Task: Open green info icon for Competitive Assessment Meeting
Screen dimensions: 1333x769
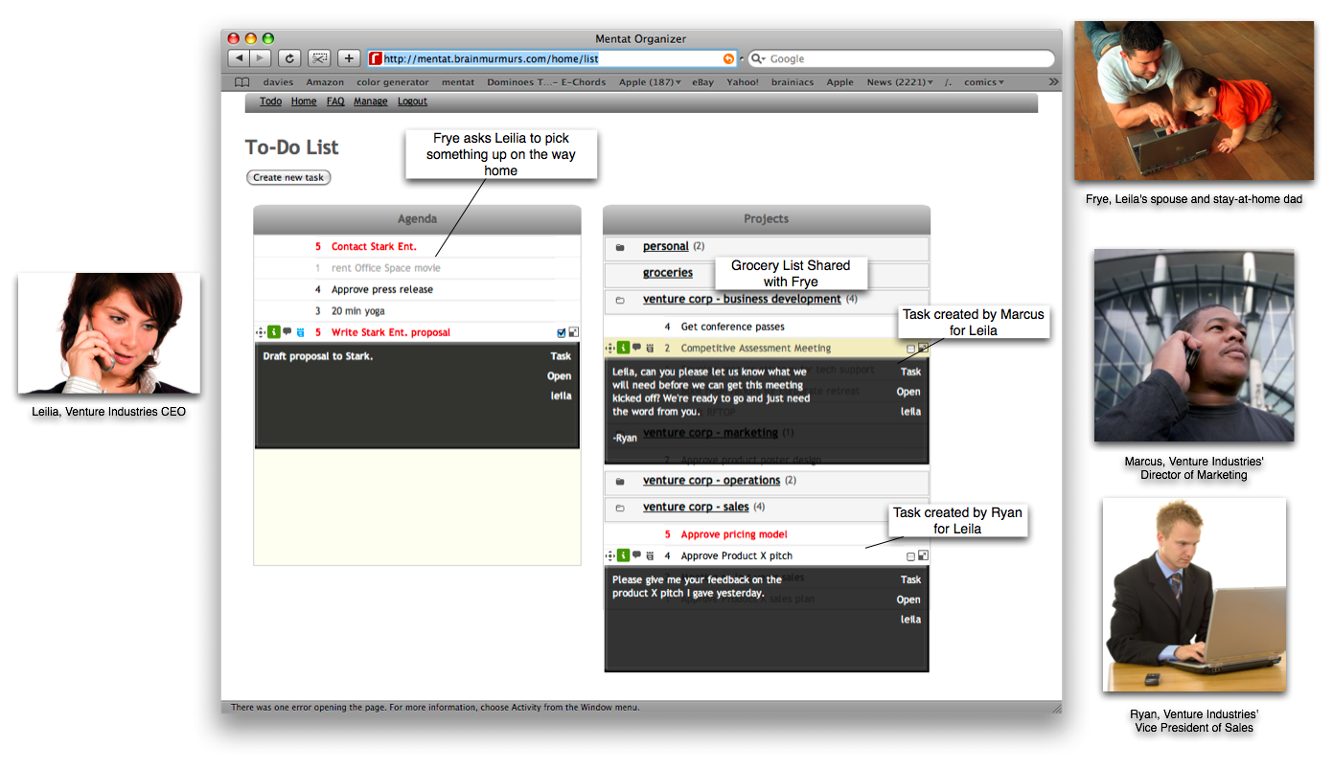Action: point(623,349)
